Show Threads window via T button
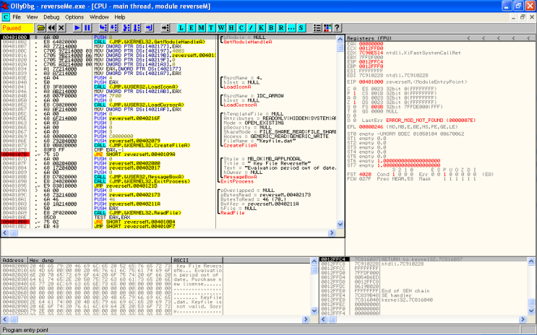This screenshot has width=537, height=335. (211, 28)
